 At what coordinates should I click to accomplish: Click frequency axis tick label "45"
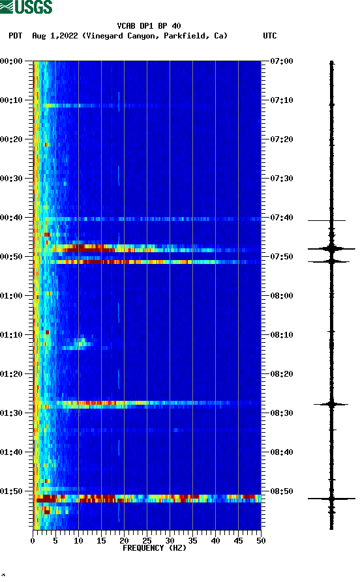238,541
